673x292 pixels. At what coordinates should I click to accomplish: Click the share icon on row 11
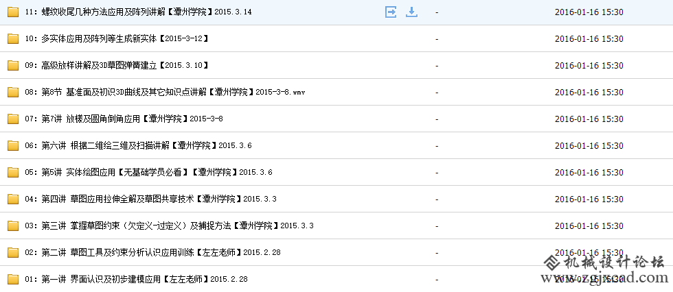tap(391, 12)
